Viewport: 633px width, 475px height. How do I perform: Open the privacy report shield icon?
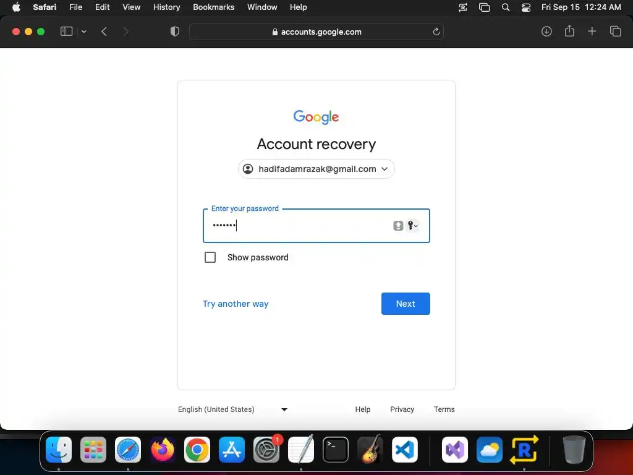point(174,32)
